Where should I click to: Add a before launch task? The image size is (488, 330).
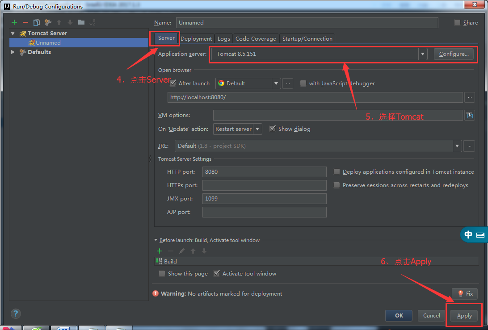pyautogui.click(x=160, y=251)
